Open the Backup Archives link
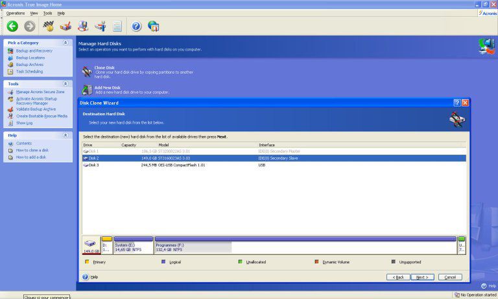Screen dimensions: 498x299 pyautogui.click(x=30, y=65)
